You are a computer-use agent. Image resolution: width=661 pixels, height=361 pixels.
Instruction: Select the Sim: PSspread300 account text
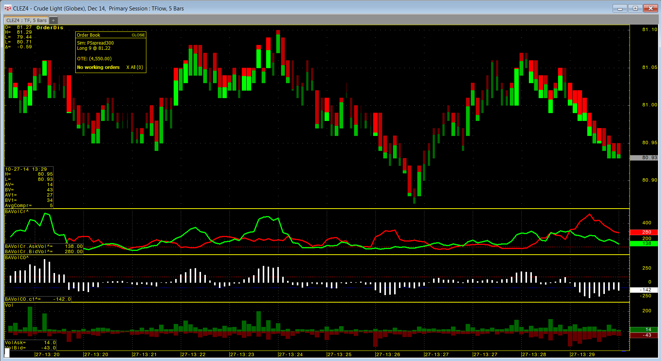tap(95, 43)
